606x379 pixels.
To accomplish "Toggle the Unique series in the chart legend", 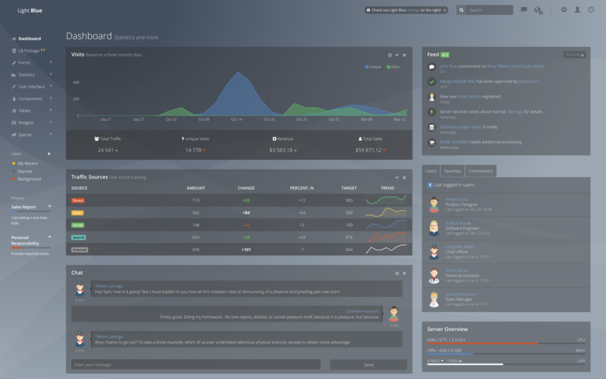I will (373, 67).
